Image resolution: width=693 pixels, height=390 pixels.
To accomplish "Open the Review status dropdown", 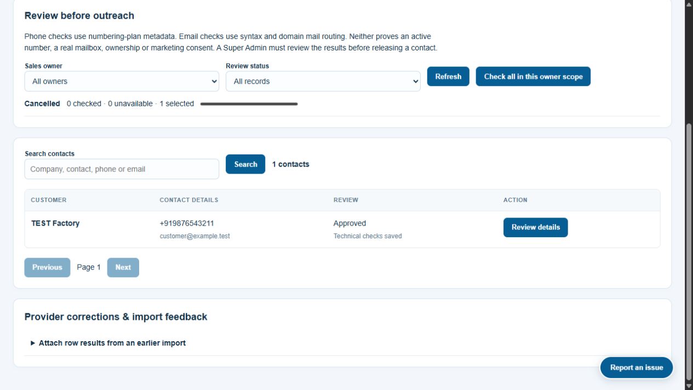I will click(x=323, y=81).
